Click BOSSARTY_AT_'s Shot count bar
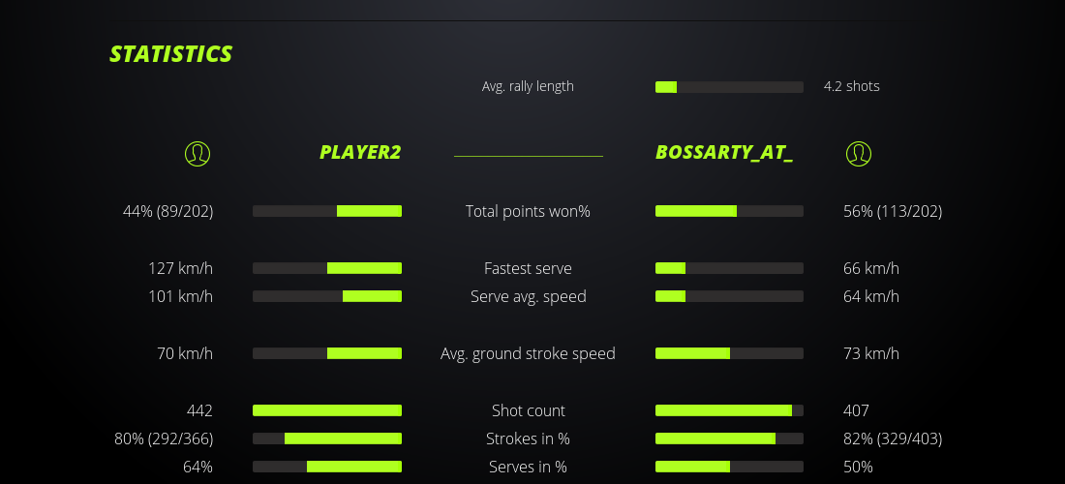 729,410
